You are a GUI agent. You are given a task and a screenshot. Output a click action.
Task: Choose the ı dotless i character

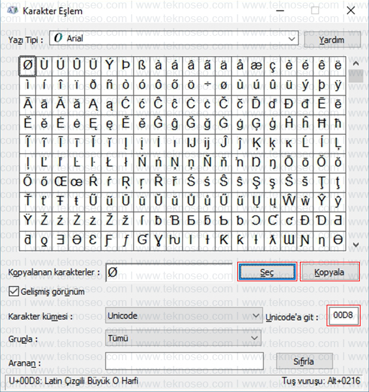[x=175, y=143]
